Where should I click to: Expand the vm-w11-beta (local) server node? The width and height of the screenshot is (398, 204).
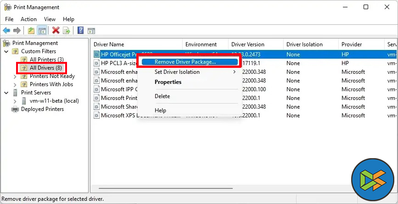point(15,101)
